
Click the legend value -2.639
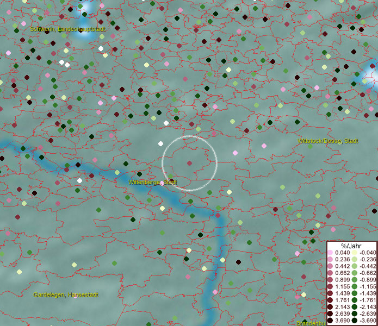[x=368, y=314]
